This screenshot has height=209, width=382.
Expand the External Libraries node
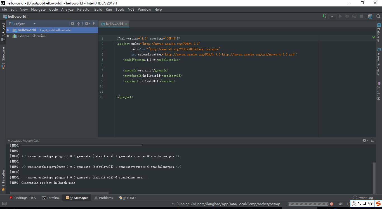(x=8, y=36)
